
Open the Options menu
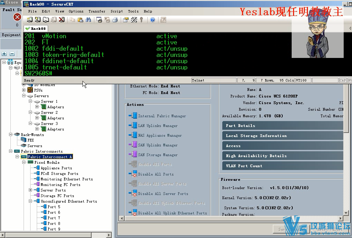(x=76, y=11)
